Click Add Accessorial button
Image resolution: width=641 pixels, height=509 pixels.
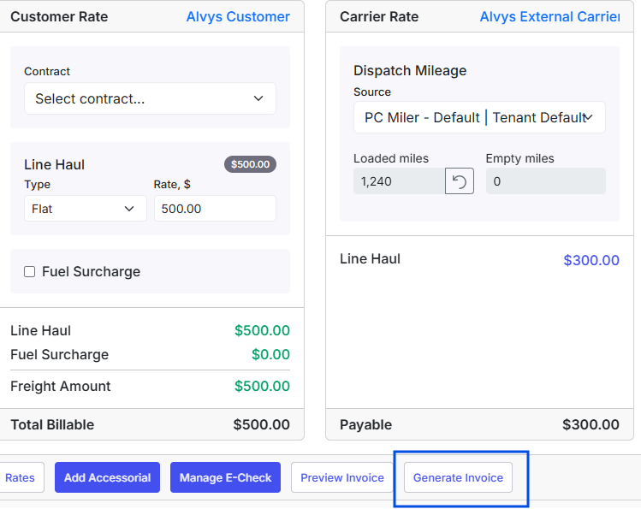[x=107, y=477]
